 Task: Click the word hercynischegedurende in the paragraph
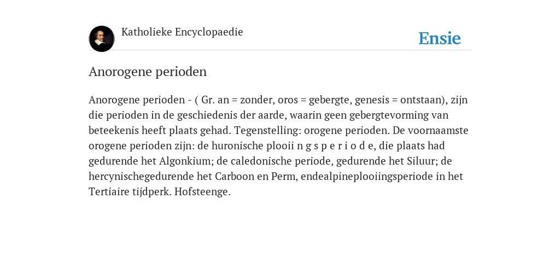point(150,177)
